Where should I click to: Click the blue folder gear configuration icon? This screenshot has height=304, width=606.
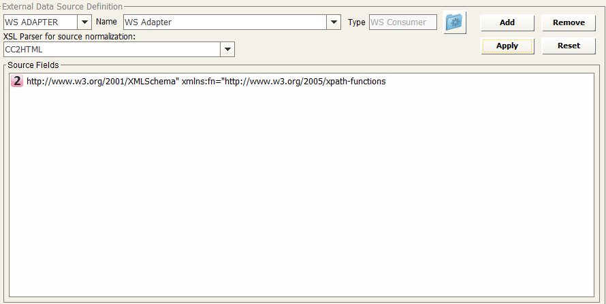click(454, 22)
